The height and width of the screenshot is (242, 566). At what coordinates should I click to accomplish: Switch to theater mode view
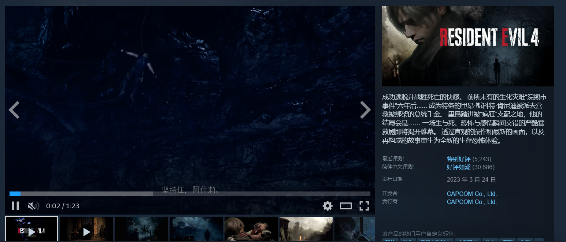pos(345,206)
